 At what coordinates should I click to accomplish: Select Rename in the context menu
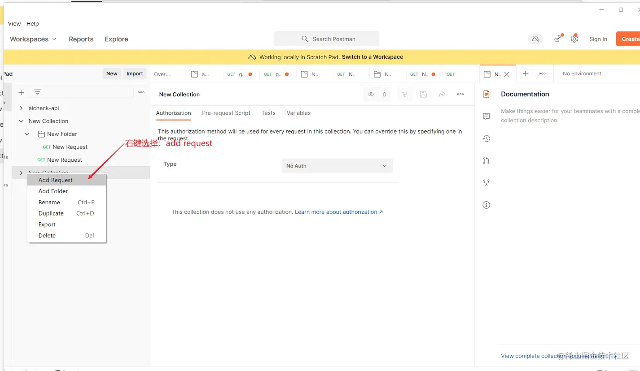point(66,203)
